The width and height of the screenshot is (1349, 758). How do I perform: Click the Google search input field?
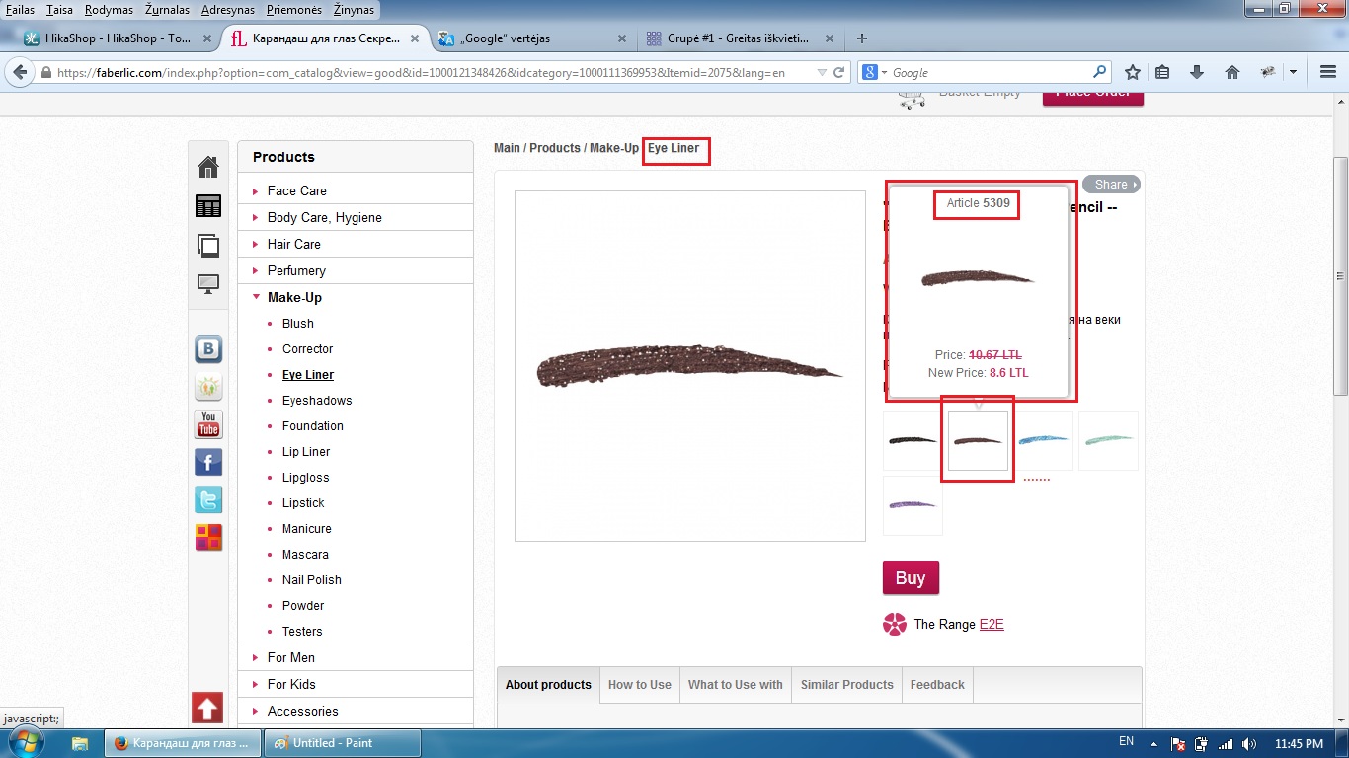990,72
